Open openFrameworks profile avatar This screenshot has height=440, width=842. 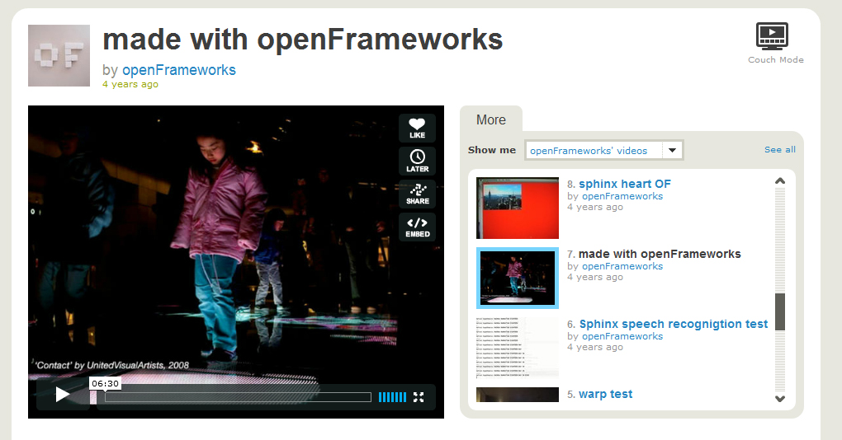point(59,55)
